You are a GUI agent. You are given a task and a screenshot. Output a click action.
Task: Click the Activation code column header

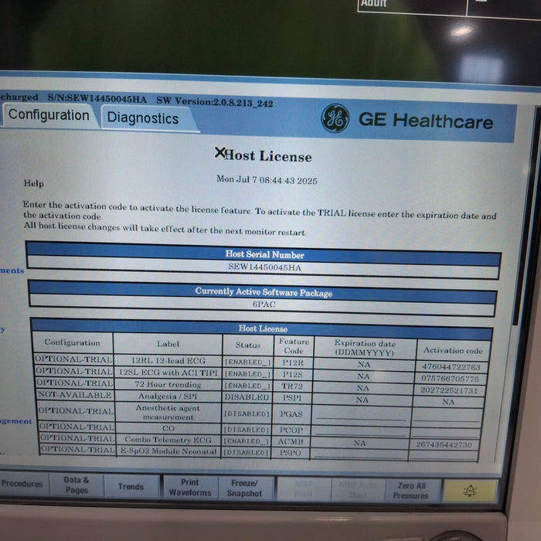[x=453, y=351]
